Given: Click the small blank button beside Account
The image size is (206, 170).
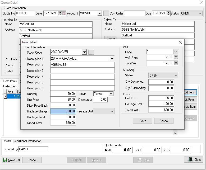Looking at the screenshot, I should (x=106, y=13).
